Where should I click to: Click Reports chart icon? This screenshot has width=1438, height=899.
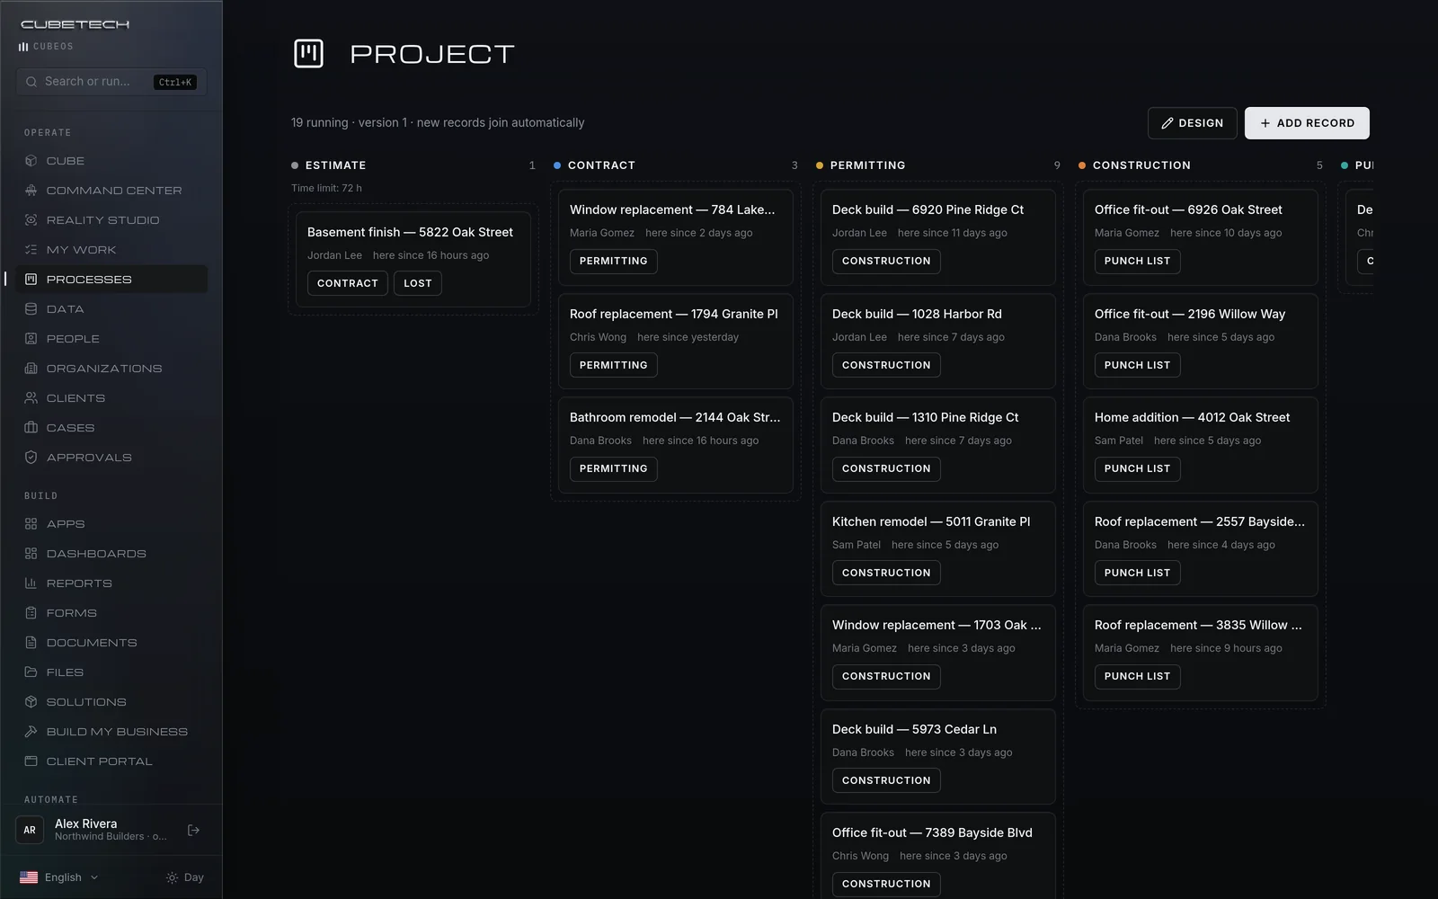31,583
